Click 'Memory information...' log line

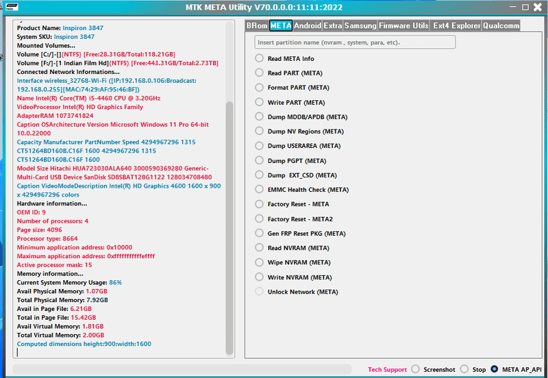pyautogui.click(x=50, y=273)
